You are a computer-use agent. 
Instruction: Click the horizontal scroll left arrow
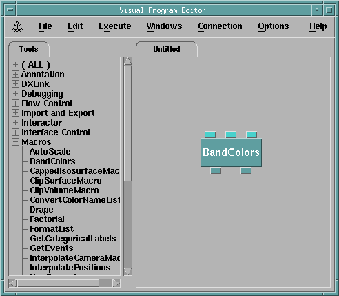[13, 283]
